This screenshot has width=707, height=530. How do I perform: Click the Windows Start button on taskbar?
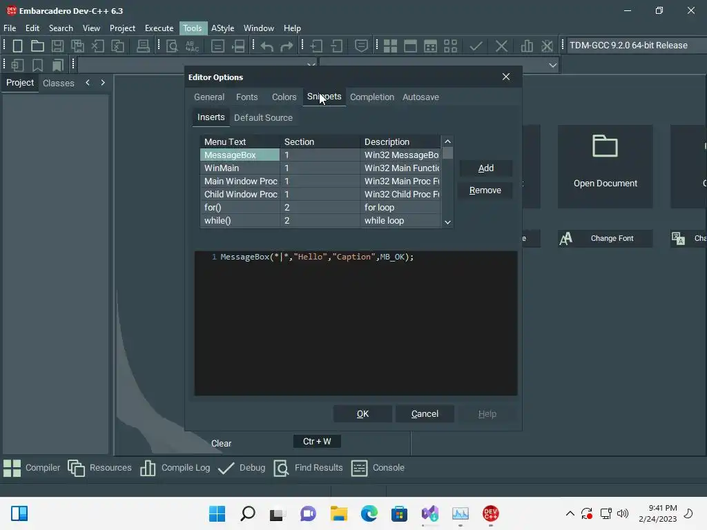(217, 513)
